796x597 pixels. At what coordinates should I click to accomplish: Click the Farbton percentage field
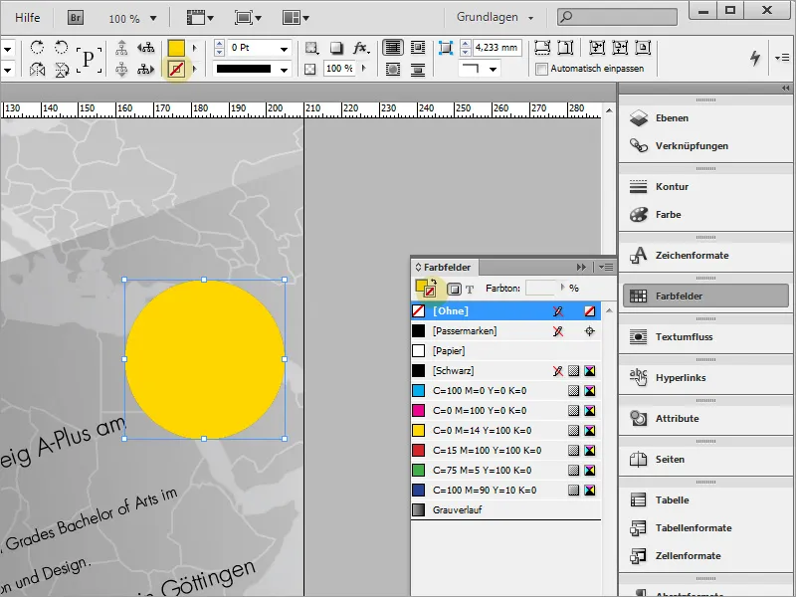(541, 288)
